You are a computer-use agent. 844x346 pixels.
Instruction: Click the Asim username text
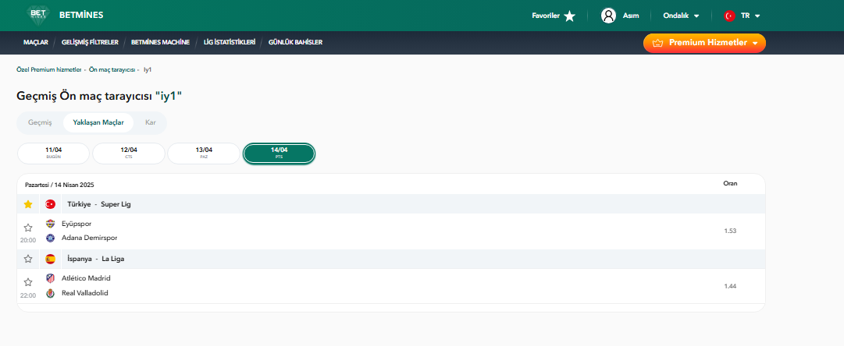[631, 16]
